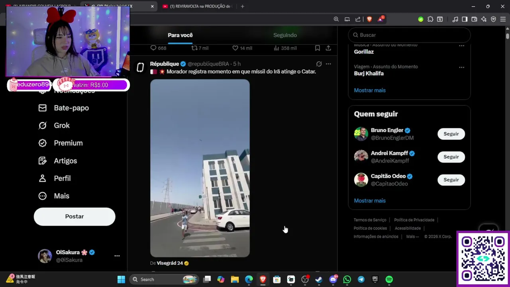Image resolution: width=510 pixels, height=287 pixels.
Task: Switch to the Para você tab
Action: click(x=180, y=35)
